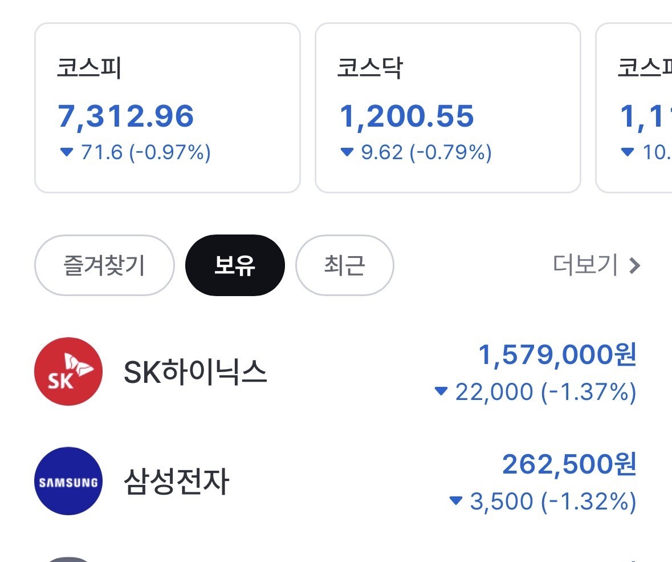Tap SK하이닉스 down-triangle change 22,000
Image resolution: width=672 pixels, height=562 pixels.
pyautogui.click(x=484, y=391)
